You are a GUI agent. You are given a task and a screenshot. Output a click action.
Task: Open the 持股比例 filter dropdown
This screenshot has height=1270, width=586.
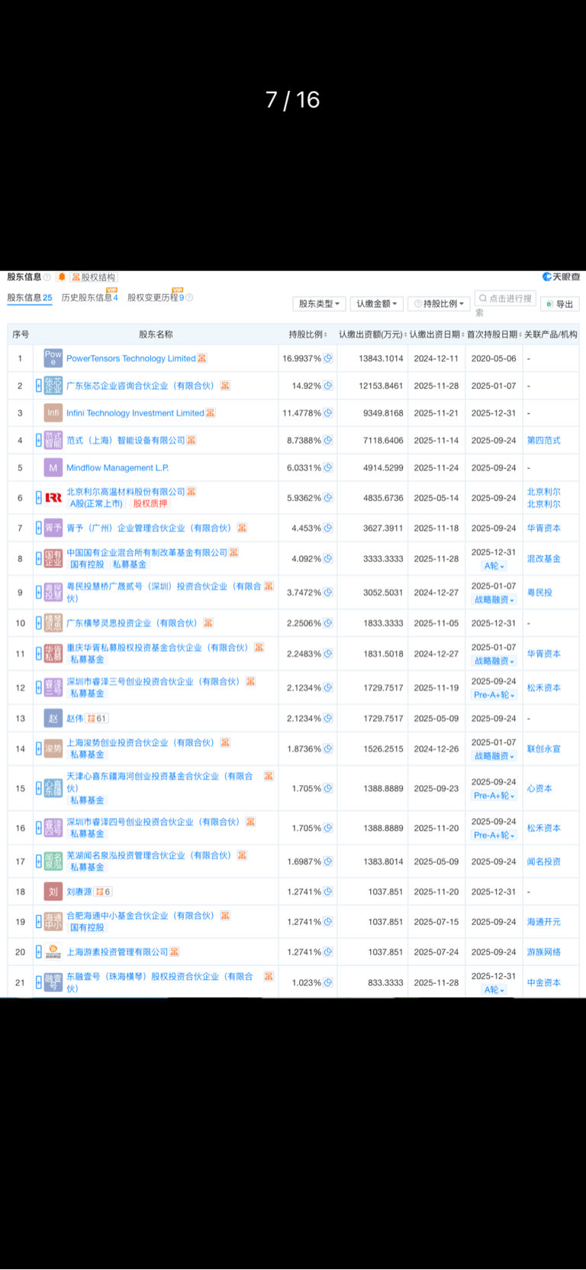[439, 304]
